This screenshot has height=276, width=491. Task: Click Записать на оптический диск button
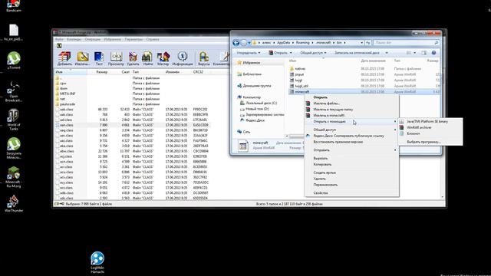(x=357, y=53)
